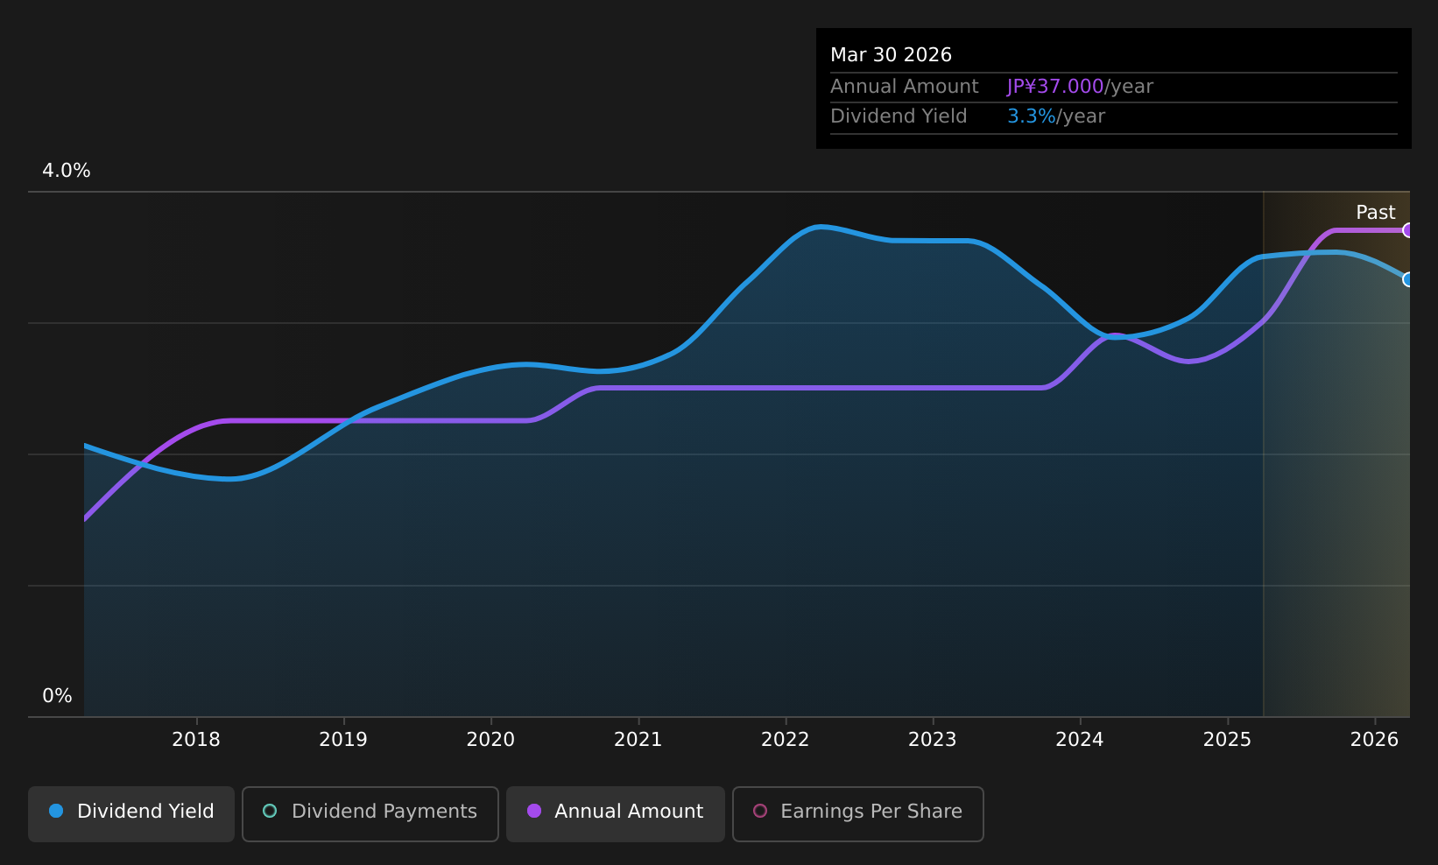Image resolution: width=1438 pixels, height=865 pixels.
Task: Click the JP¥37.000/year tooltip value
Action: 1080,87
